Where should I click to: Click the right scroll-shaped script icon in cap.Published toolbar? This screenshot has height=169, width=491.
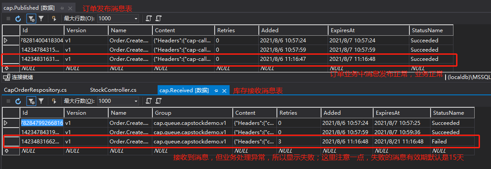tap(159, 19)
